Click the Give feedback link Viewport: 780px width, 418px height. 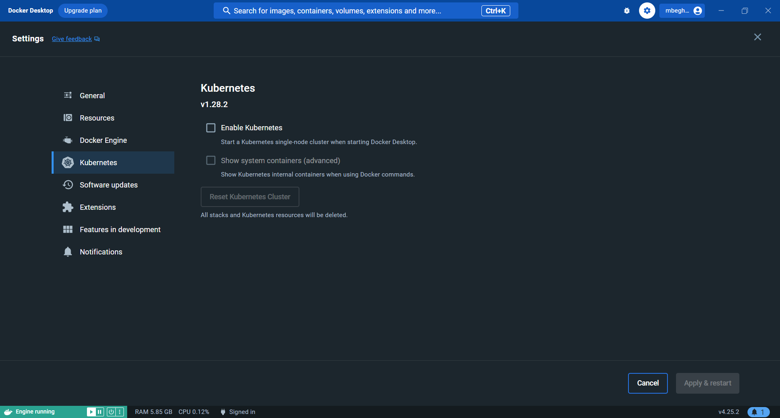click(x=71, y=39)
